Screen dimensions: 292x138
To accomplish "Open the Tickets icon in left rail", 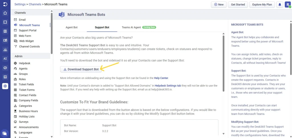I will tap(5, 22).
